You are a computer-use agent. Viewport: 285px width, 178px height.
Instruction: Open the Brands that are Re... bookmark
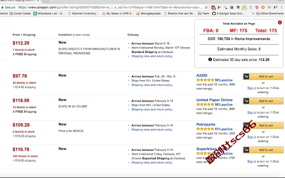coord(179,13)
